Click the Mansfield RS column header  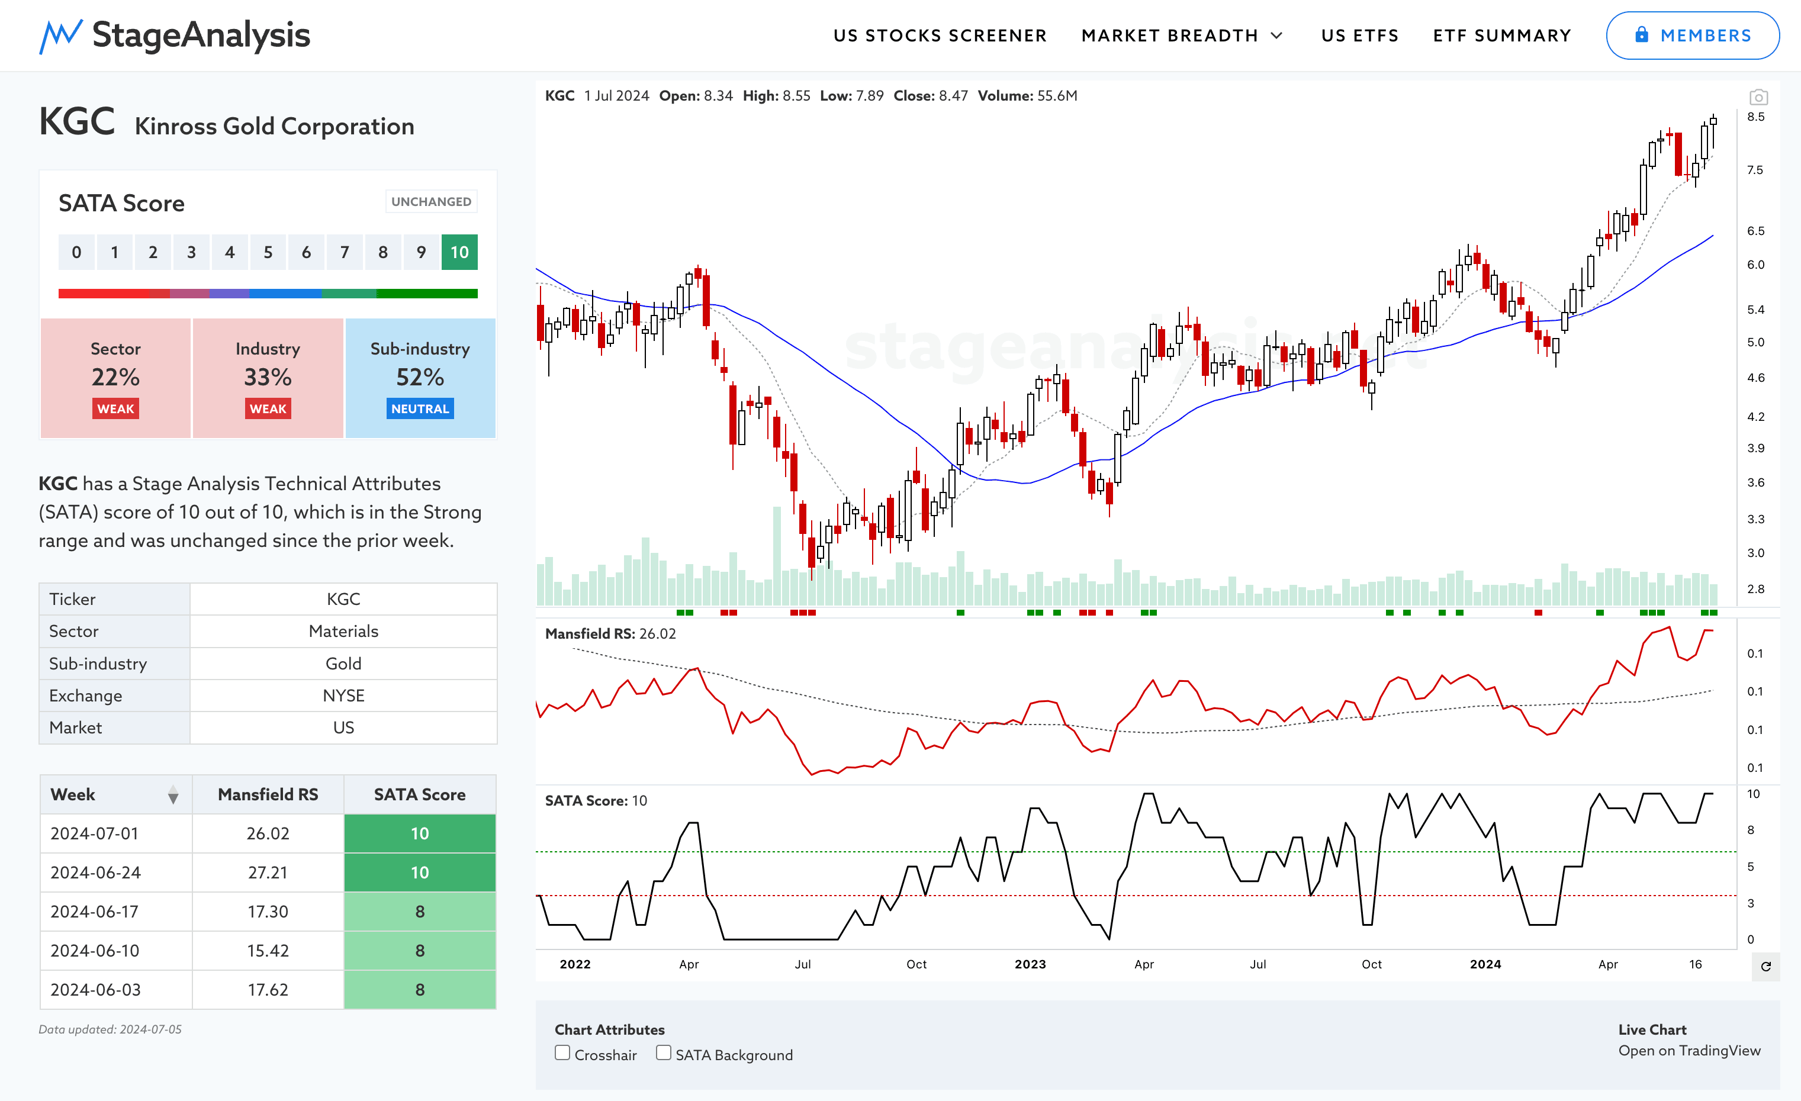tap(268, 794)
